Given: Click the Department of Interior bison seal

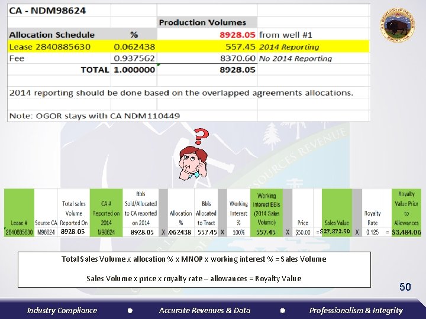Looking at the screenshot, I should click(x=397, y=25).
